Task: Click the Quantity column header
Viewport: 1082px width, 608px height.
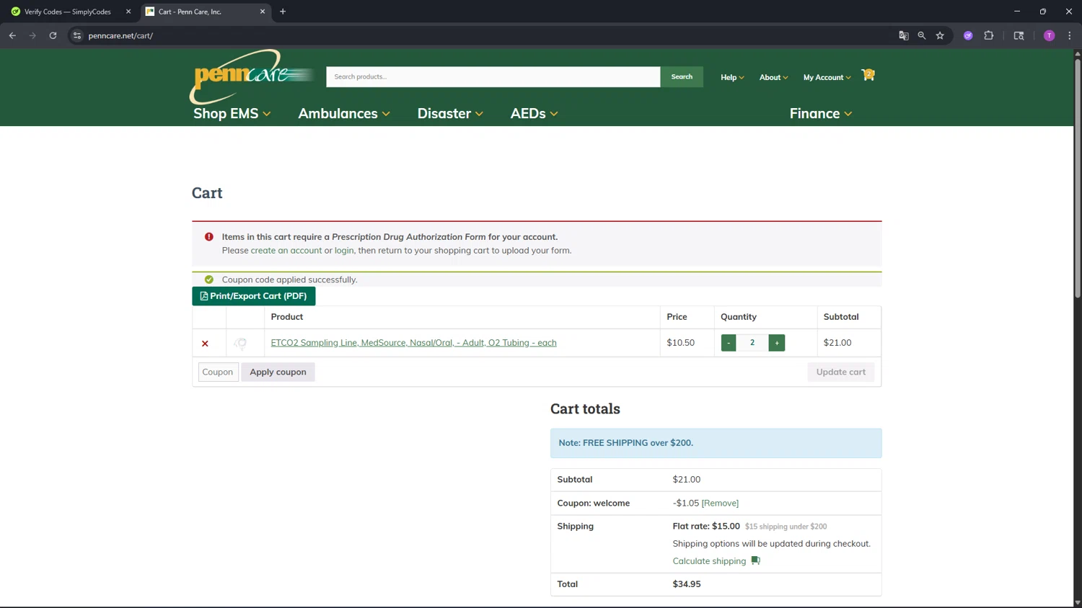Action: pyautogui.click(x=739, y=316)
